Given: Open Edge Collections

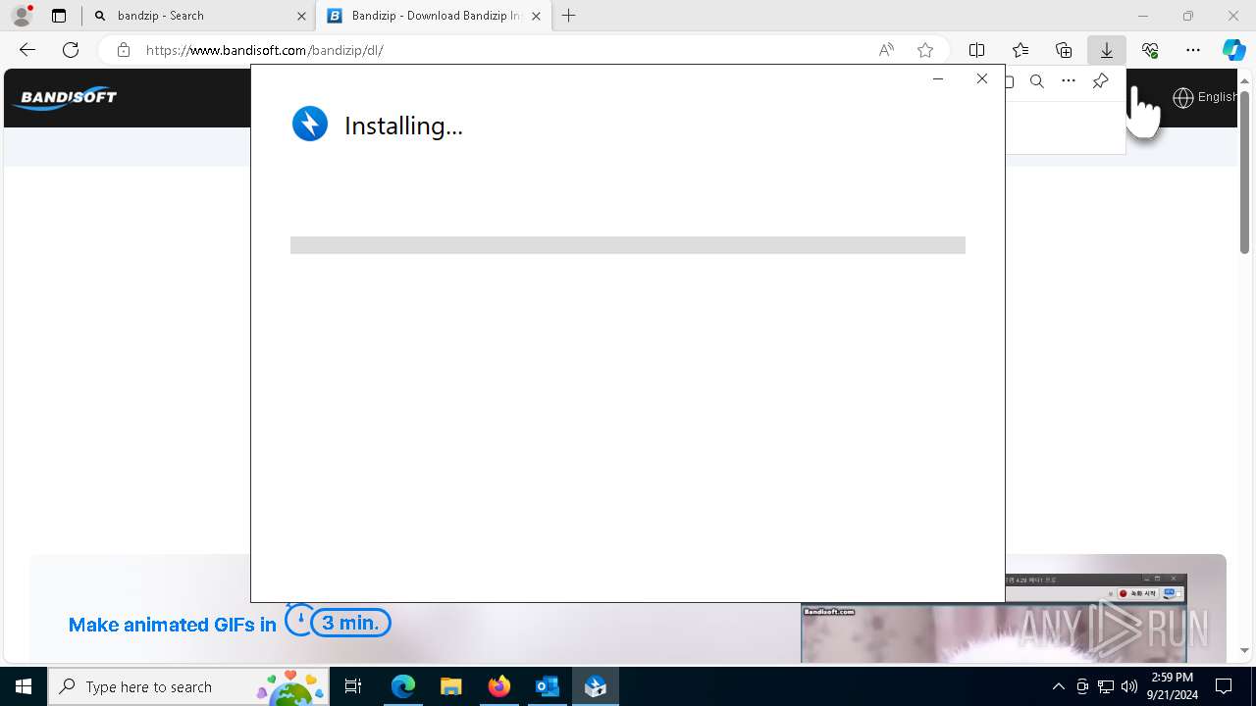Looking at the screenshot, I should point(1064,50).
